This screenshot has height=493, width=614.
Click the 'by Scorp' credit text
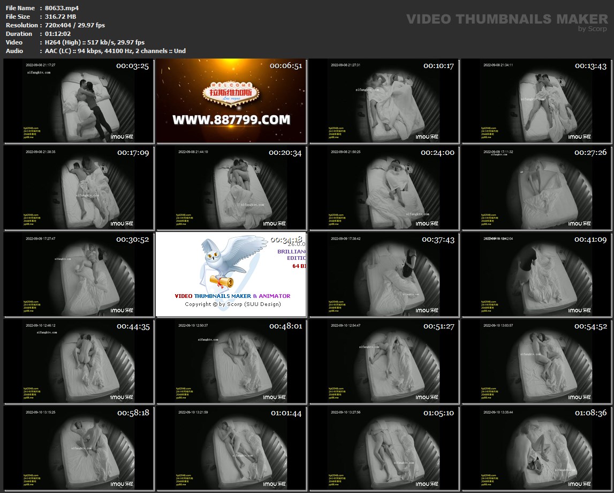[592, 29]
